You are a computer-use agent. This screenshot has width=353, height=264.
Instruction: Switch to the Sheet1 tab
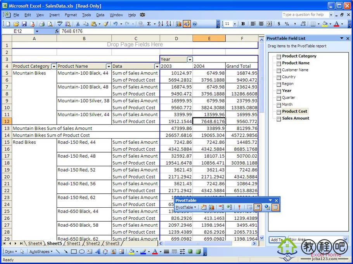(x=74, y=243)
